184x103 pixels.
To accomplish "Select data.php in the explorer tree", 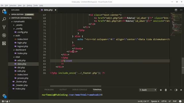I will pos(23,64).
